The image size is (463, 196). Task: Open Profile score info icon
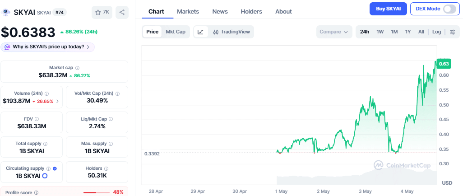[36, 192]
